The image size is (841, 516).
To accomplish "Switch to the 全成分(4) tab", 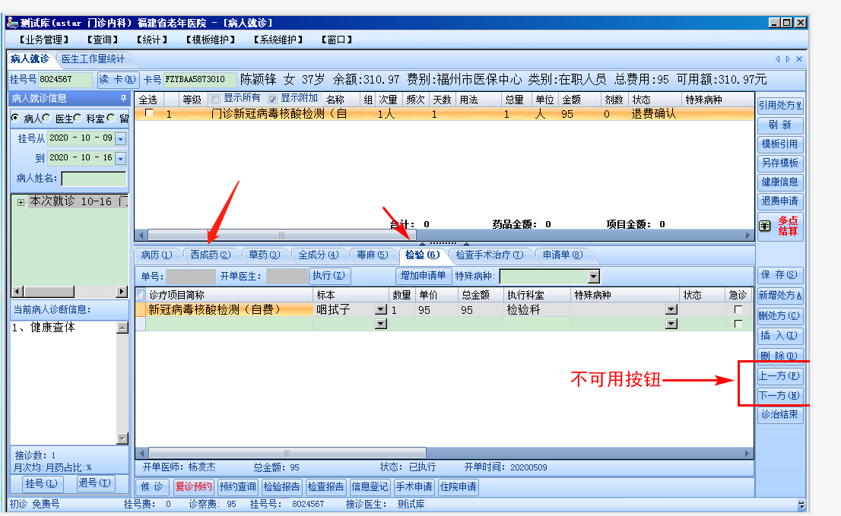I will [319, 255].
